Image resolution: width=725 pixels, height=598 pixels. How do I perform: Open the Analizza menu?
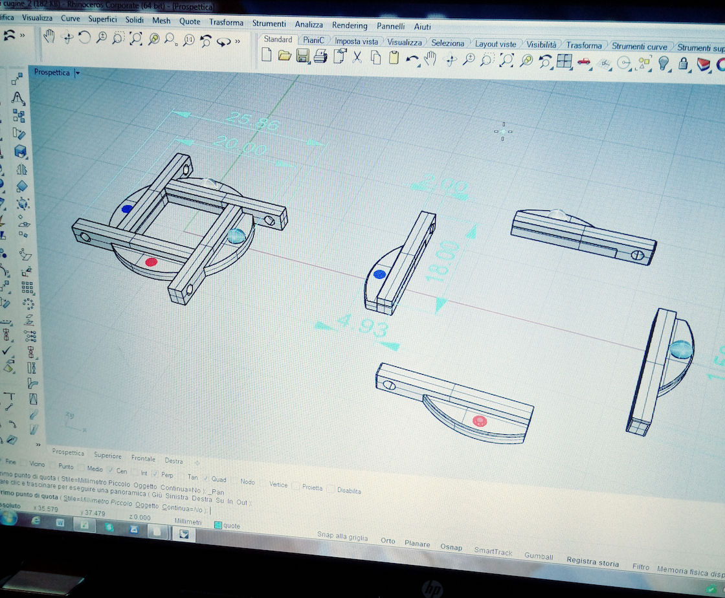point(309,24)
